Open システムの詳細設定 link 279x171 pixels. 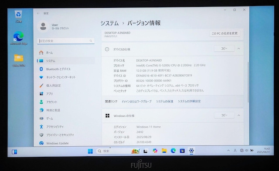tap(189, 101)
